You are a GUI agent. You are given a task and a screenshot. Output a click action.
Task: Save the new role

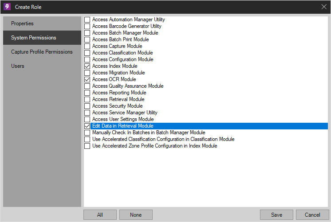tap(276, 214)
